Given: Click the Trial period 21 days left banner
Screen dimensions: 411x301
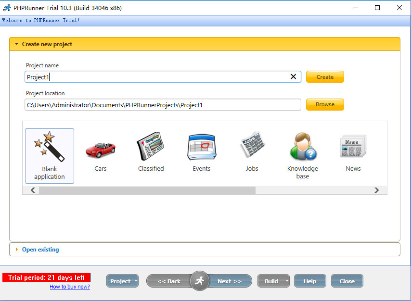Looking at the screenshot, I should pyautogui.click(x=46, y=277).
